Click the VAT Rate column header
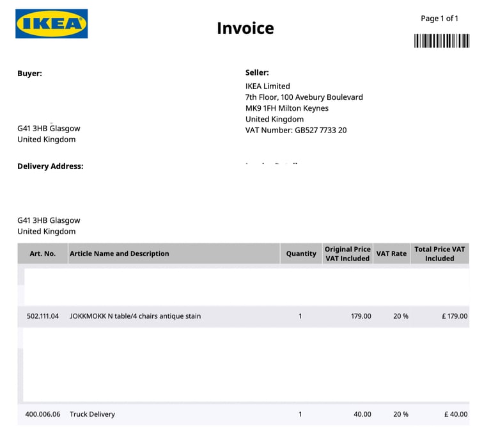Viewport: 491px width, 427px height. pyautogui.click(x=391, y=254)
